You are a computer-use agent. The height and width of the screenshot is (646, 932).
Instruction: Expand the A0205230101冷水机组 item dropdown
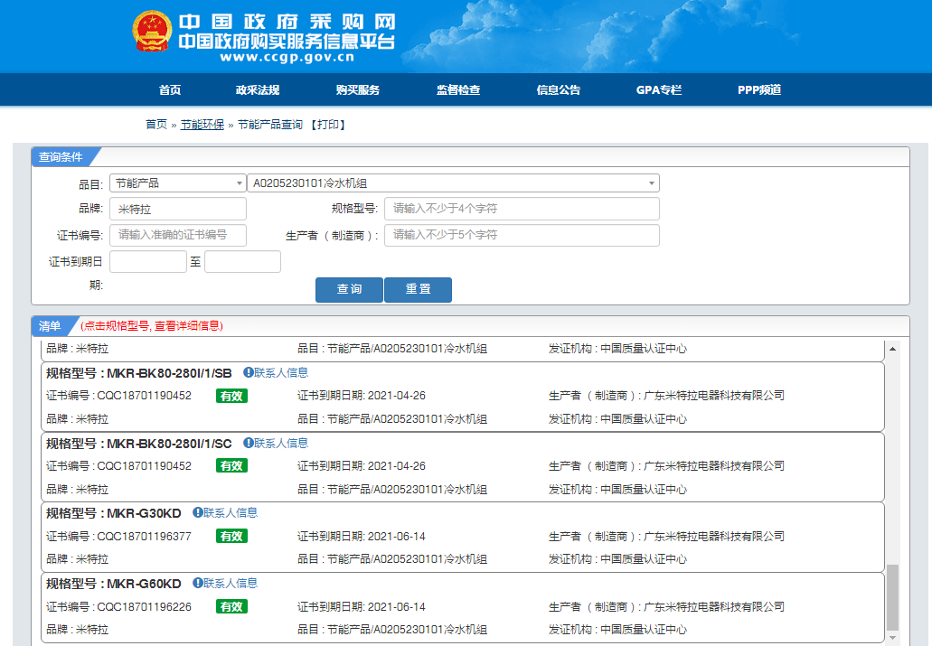point(453,183)
